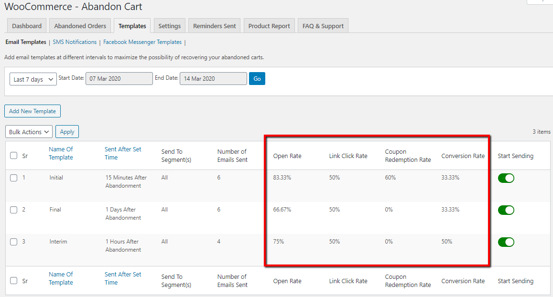Click '1 Hours After Abandonment' cell
553x297 pixels.
click(x=123, y=245)
